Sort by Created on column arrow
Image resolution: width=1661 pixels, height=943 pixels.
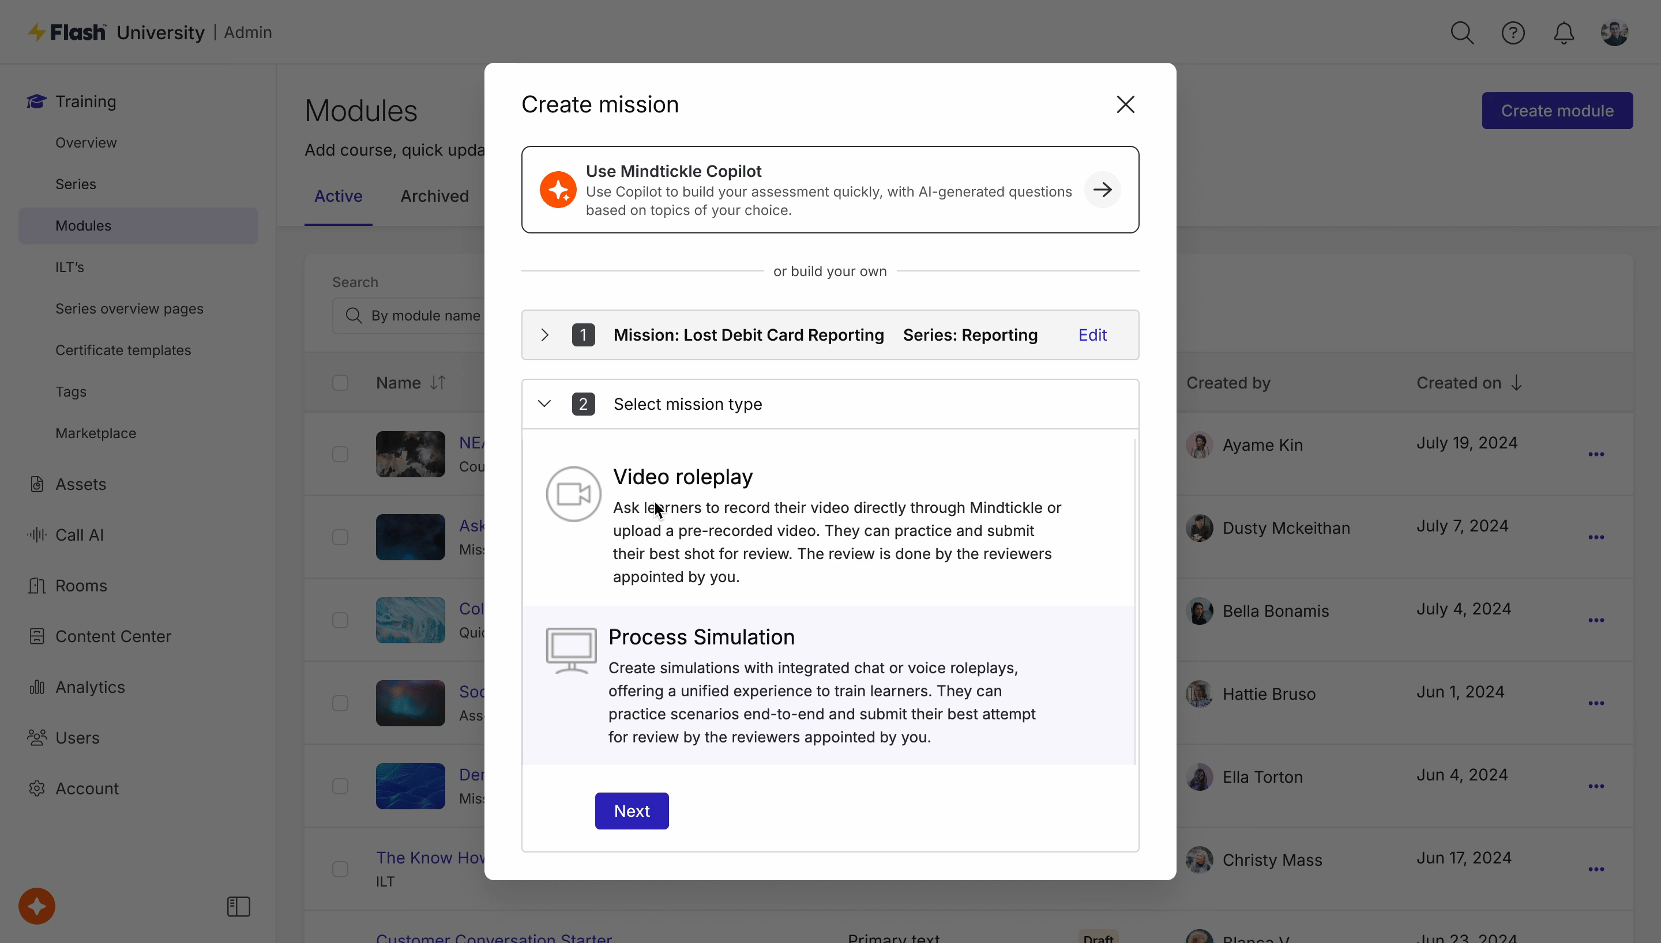1516,383
